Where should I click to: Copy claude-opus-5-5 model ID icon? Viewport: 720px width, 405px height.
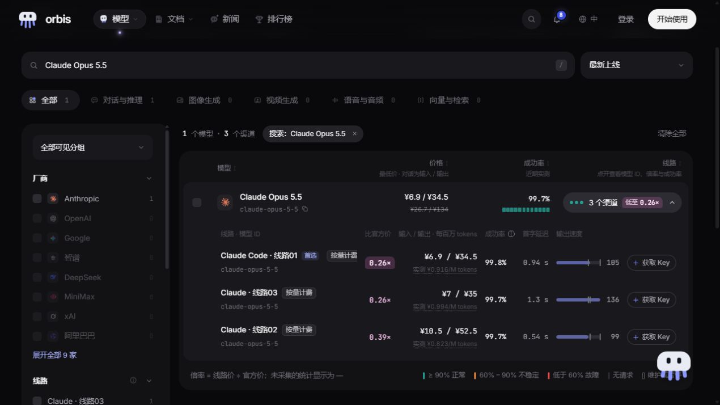click(305, 209)
